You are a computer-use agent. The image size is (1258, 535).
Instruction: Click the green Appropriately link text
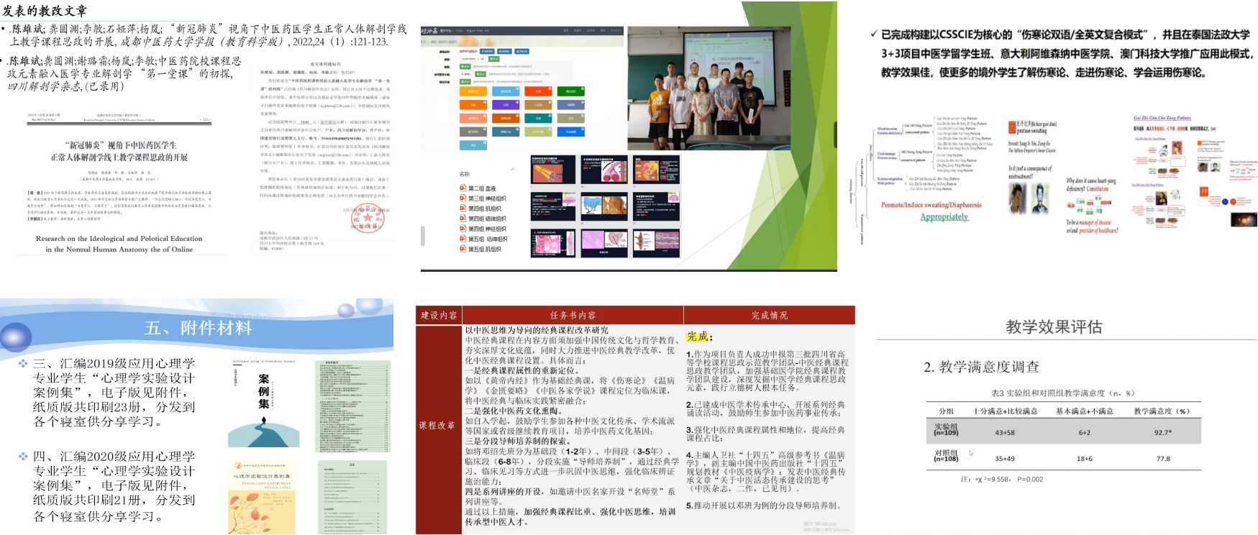(x=944, y=216)
